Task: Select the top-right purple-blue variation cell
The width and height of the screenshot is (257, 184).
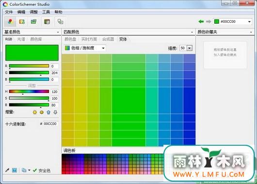Action: 189,58
